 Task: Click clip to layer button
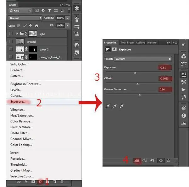(137, 161)
